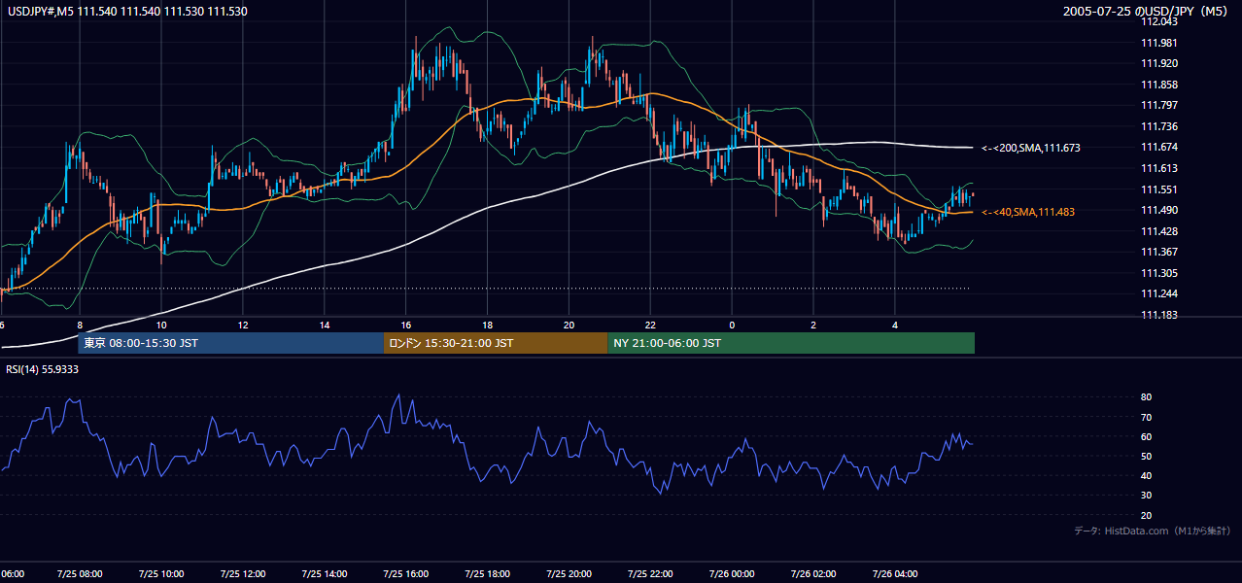Click the 7/25 08:00 time axis label

(79, 573)
